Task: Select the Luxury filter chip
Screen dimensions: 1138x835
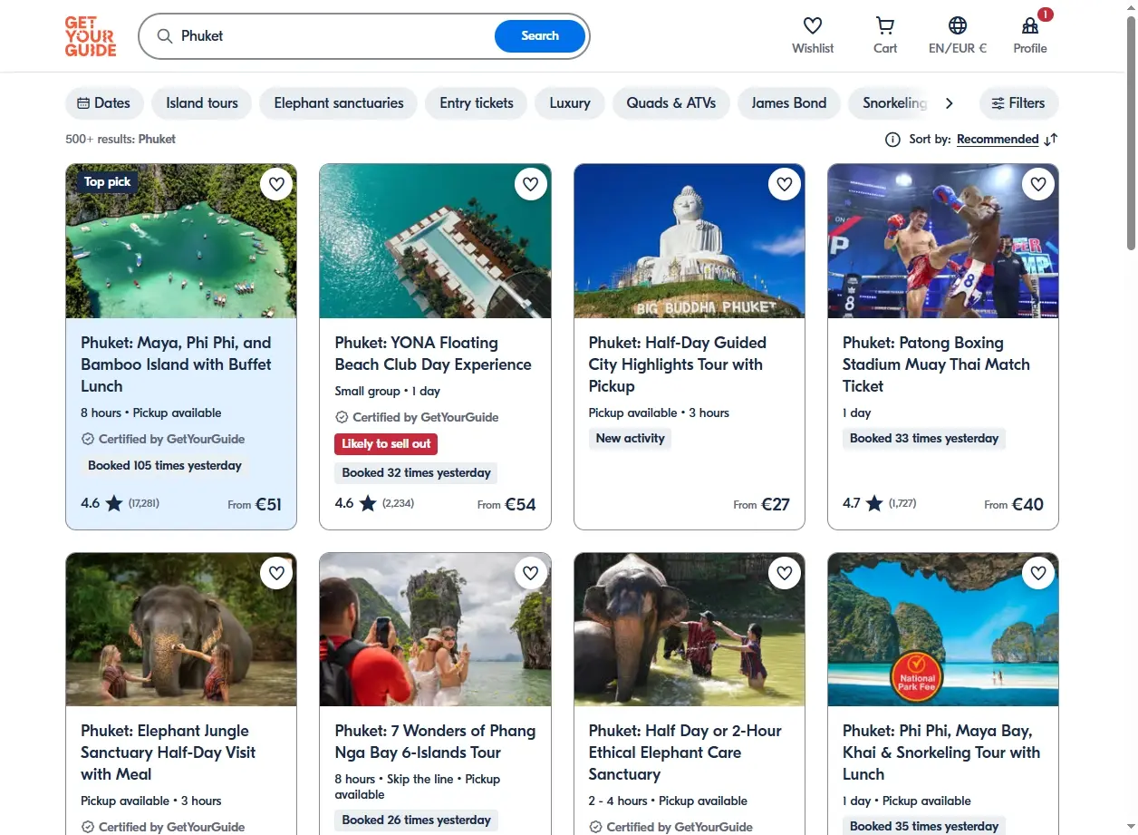Action: point(570,103)
